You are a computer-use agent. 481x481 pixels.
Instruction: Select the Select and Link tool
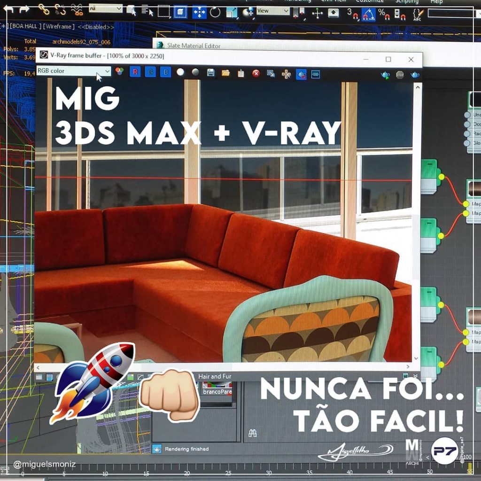[x=44, y=9]
